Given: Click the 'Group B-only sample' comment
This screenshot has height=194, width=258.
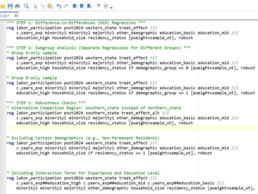Looking at the screenshot, I should [x=32, y=78].
